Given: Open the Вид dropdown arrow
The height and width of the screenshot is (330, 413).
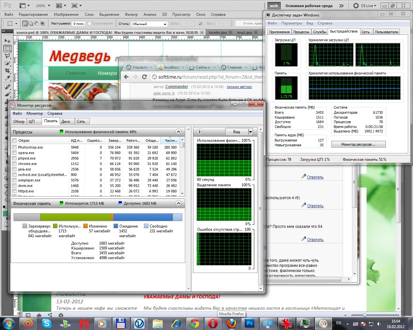Looking at the screenshot, I should pyautogui.click(x=250, y=132).
